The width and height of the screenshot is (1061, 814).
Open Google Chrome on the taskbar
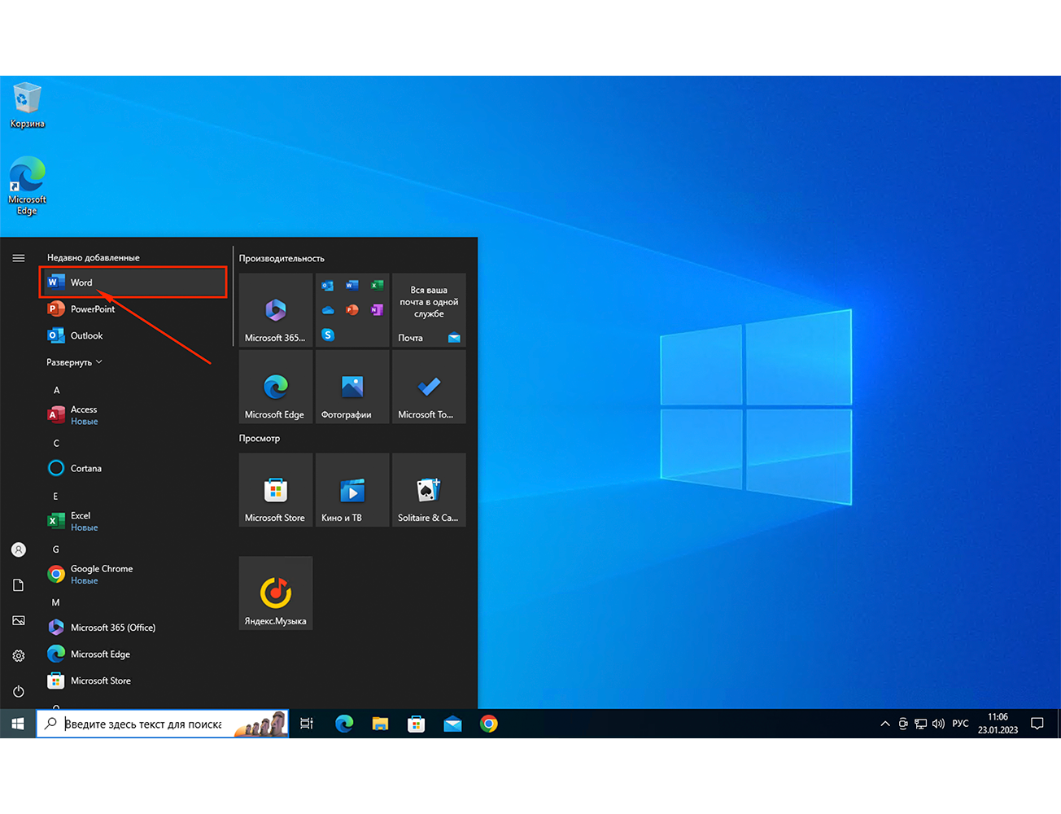pos(488,724)
